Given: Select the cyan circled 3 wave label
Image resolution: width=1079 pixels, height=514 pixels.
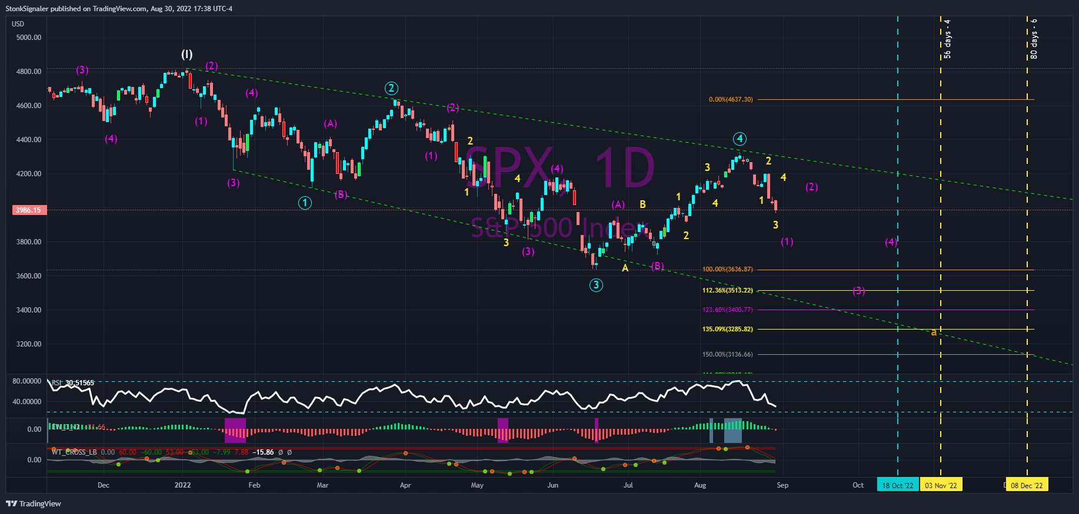Looking at the screenshot, I should point(596,285).
